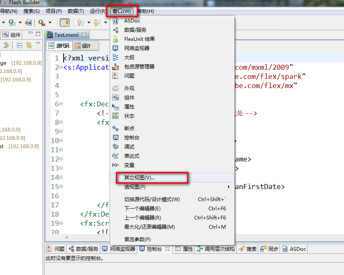
Task: Switch to the bottom 属性 tab
Action: click(x=184, y=249)
